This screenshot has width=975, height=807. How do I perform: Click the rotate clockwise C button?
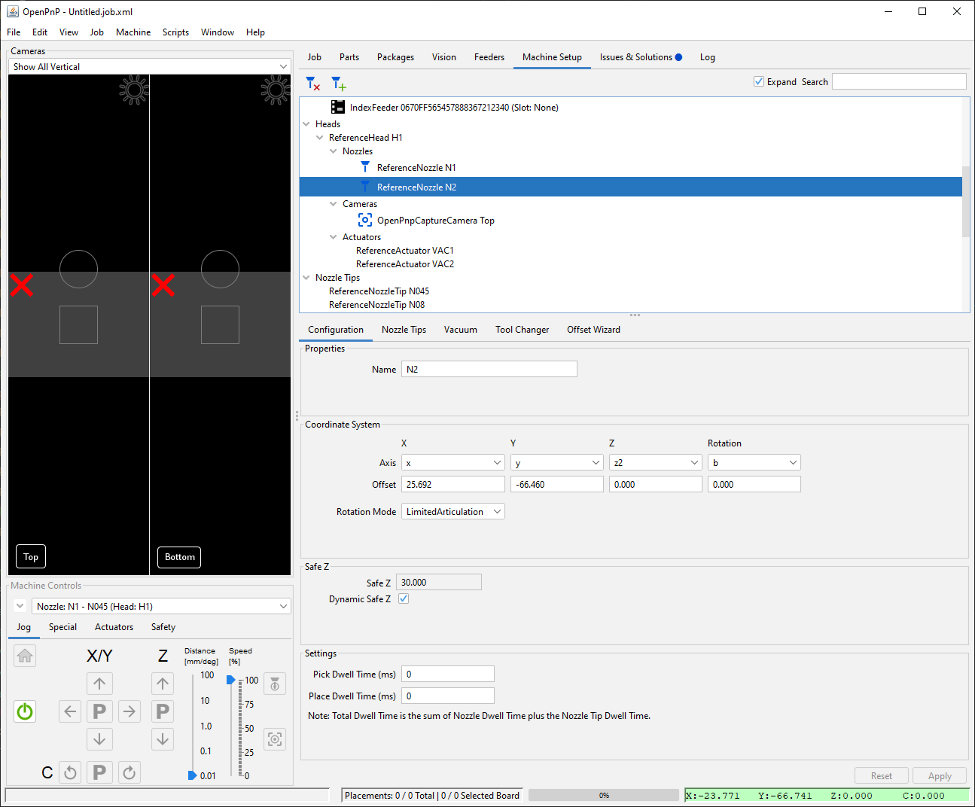coord(129,772)
